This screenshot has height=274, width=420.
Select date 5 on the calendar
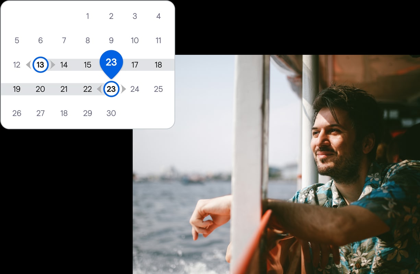(17, 40)
